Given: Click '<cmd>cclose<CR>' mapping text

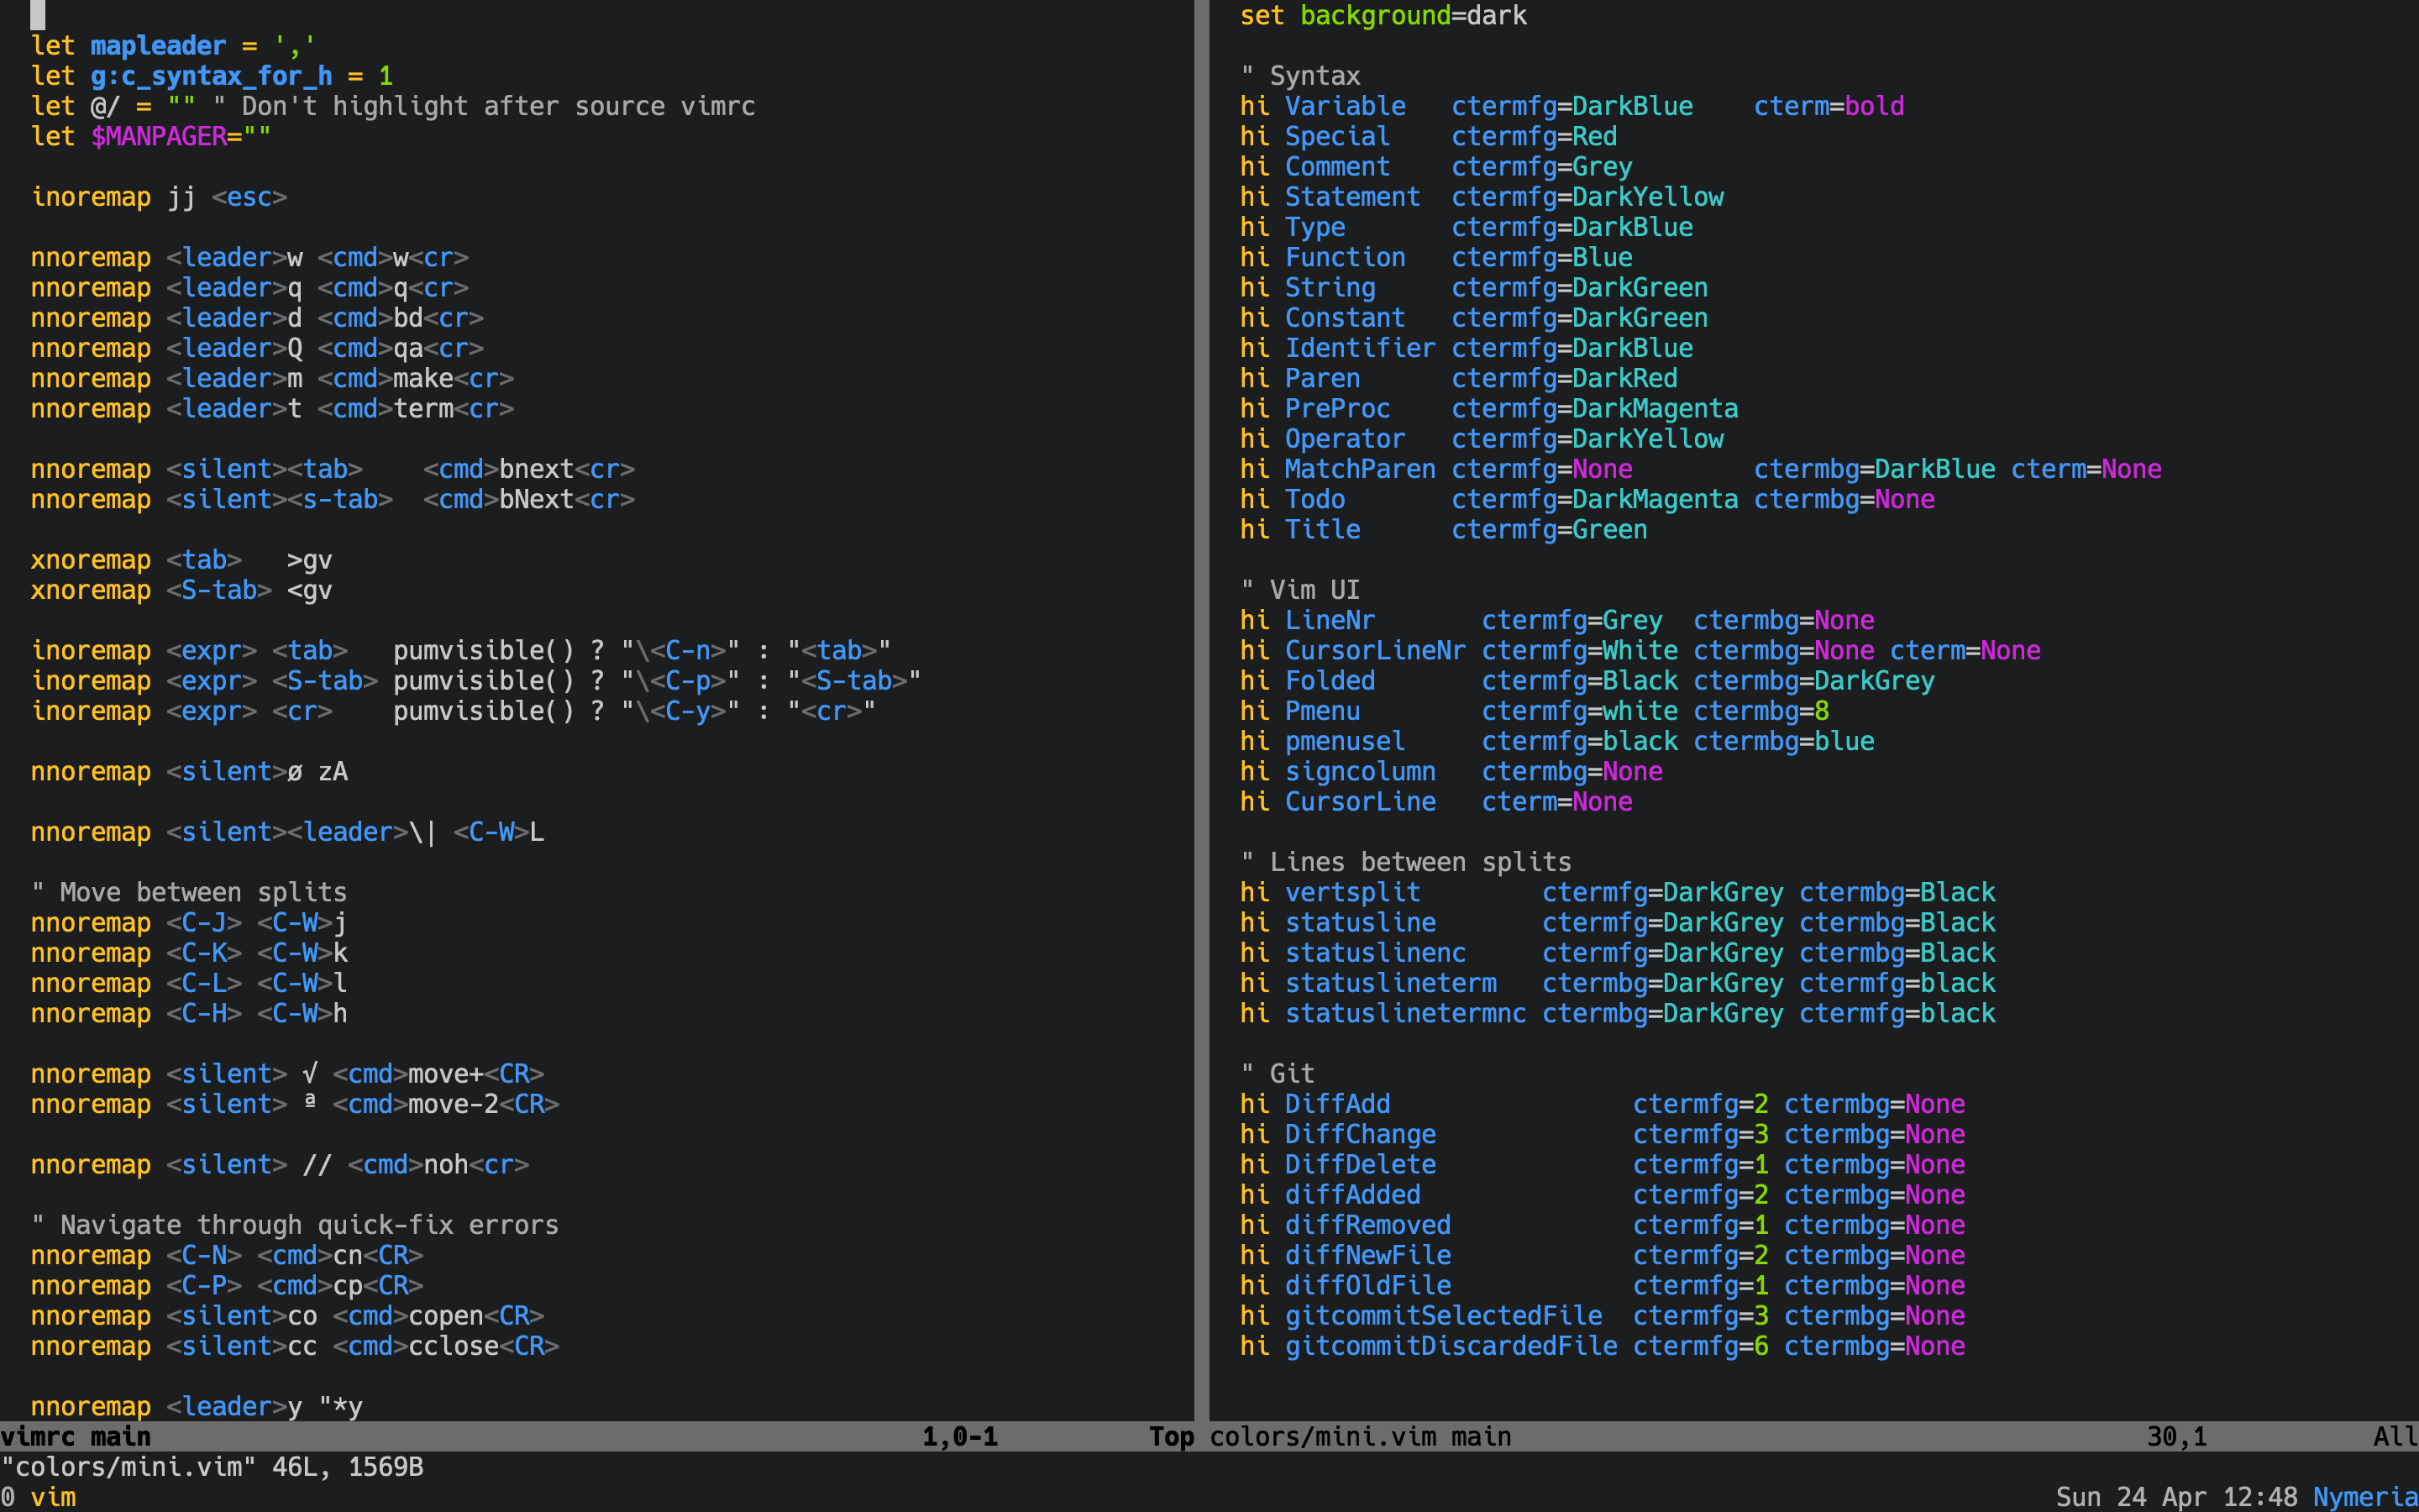Looking at the screenshot, I should 446,1346.
